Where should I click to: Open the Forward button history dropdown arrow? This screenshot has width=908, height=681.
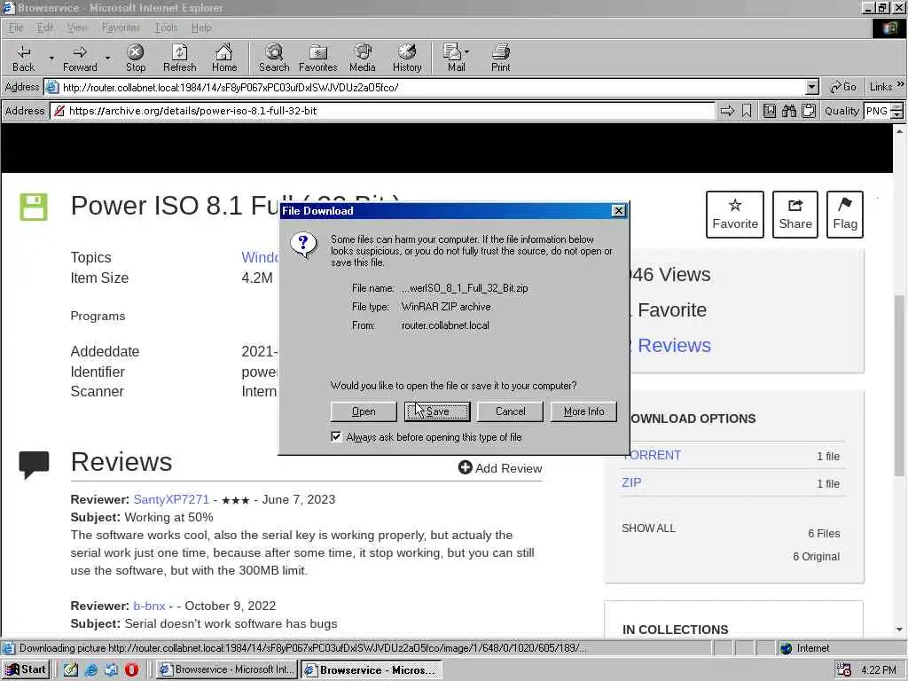(107, 58)
